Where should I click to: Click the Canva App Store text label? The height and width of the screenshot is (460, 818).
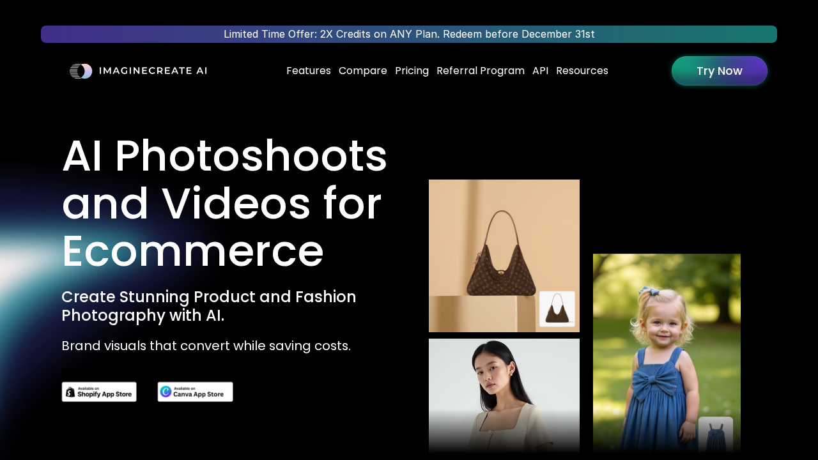point(199,394)
